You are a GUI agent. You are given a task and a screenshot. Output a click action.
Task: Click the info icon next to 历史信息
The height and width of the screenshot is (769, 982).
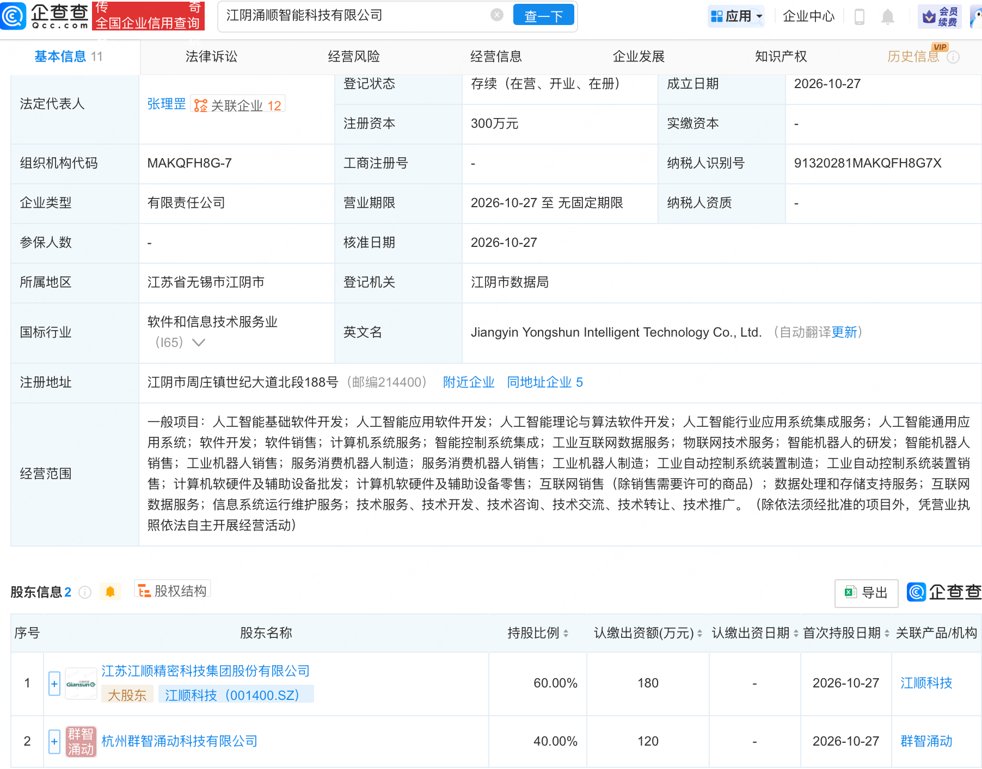953,57
